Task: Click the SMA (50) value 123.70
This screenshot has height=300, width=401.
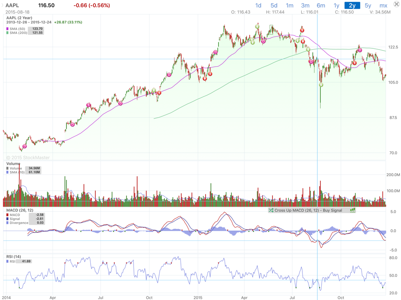Action: point(37,29)
